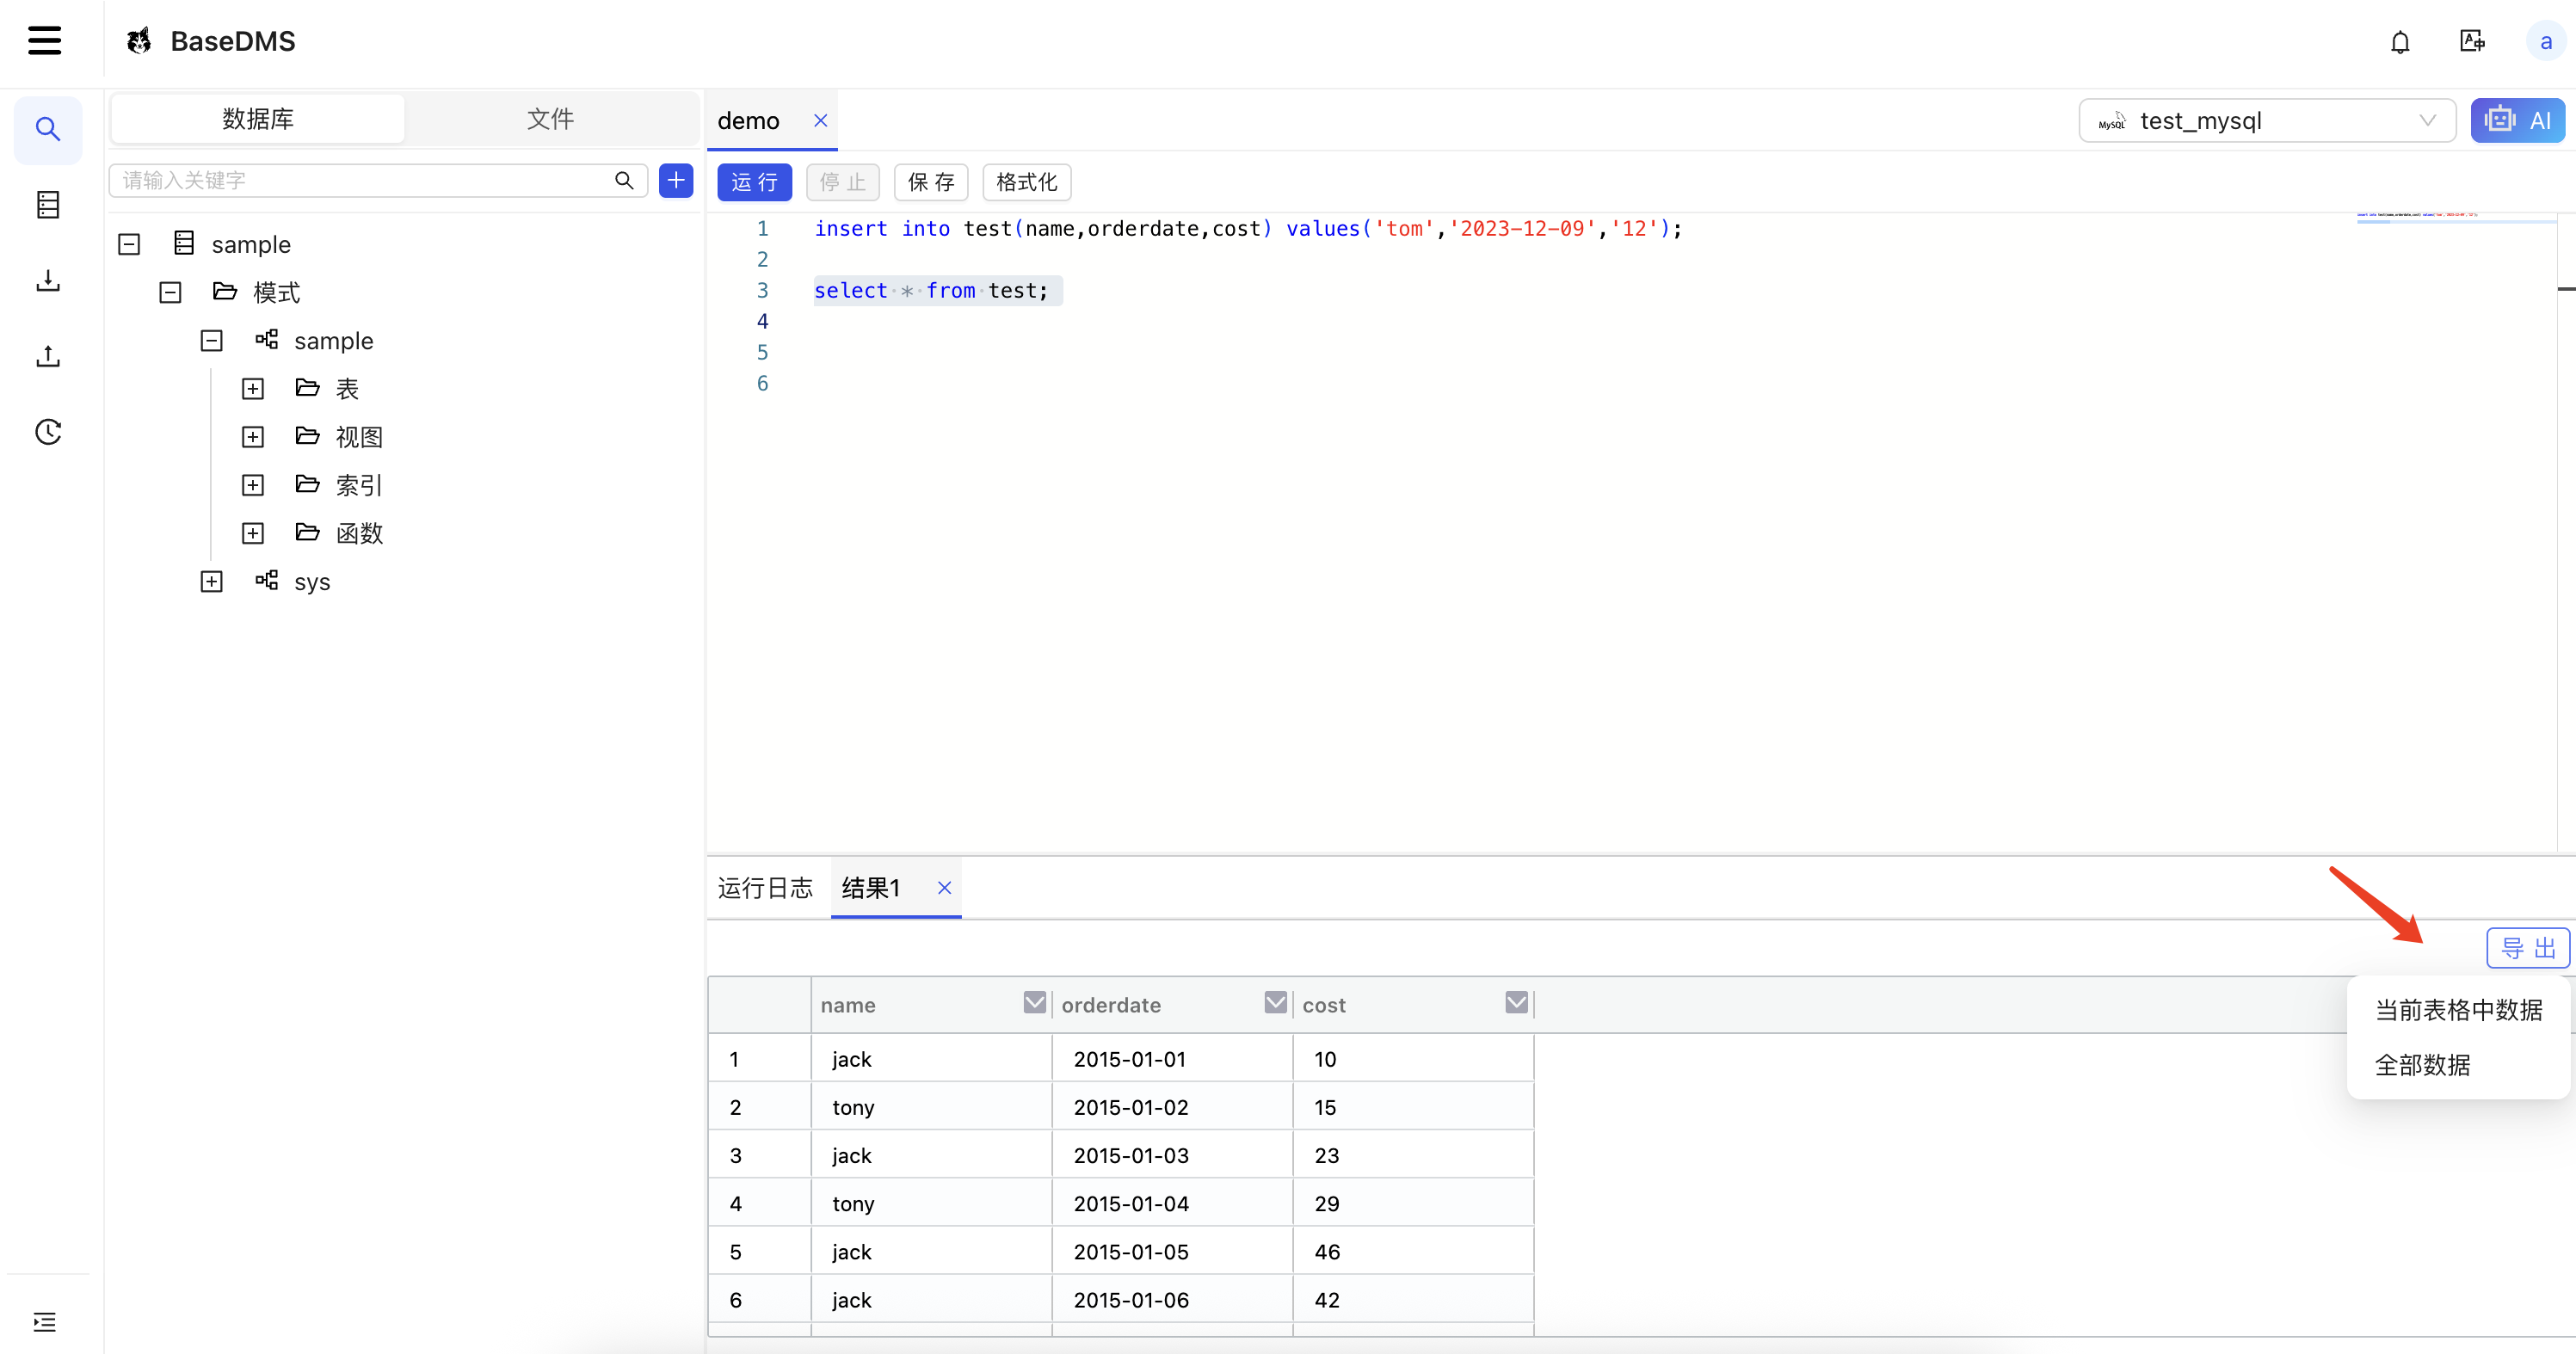Switch language with translate icon
Viewport: 2576px width, 1354px height.
point(2472,41)
